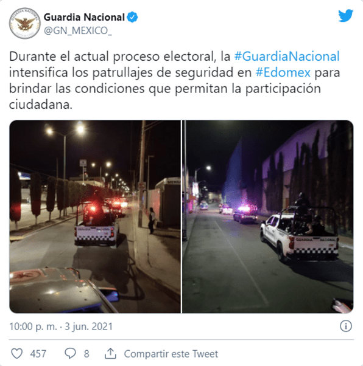The height and width of the screenshot is (366, 363).
Task: Open the right patrol truck photo
Action: (x=268, y=216)
